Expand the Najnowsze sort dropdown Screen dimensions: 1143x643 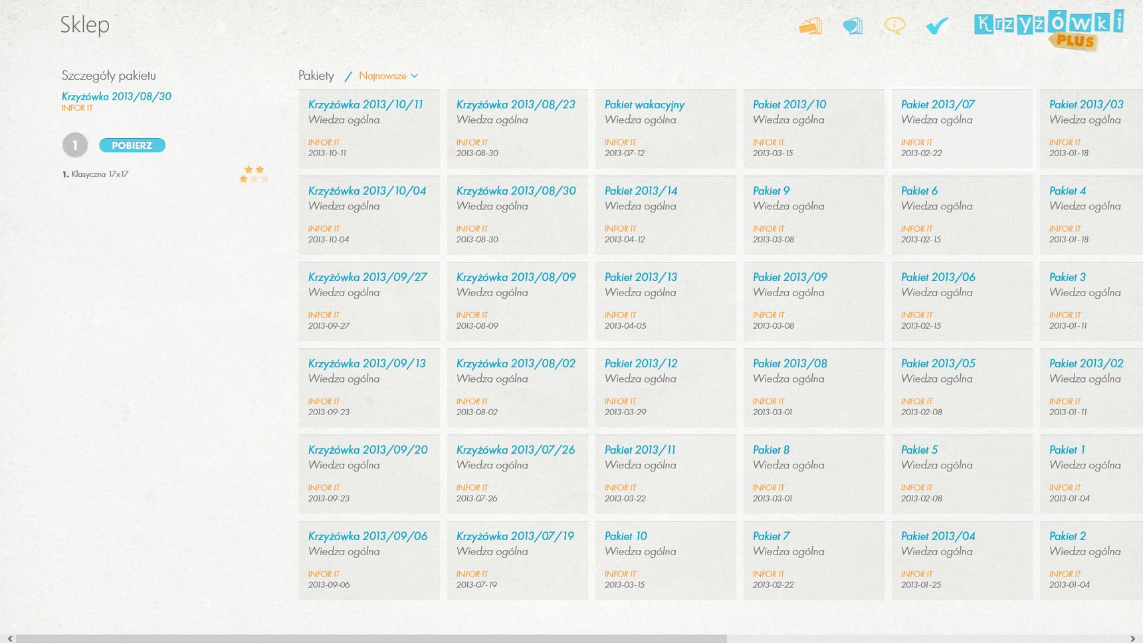coord(388,76)
